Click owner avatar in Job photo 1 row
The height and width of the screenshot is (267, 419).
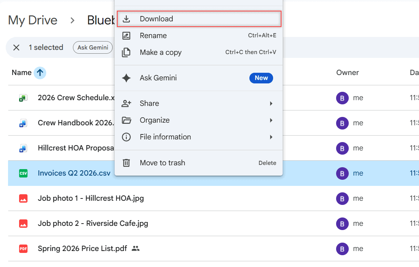(342, 198)
